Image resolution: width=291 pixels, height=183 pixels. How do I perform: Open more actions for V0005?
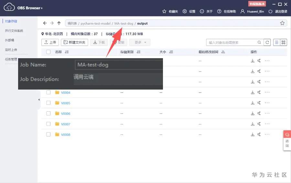click(x=267, y=103)
